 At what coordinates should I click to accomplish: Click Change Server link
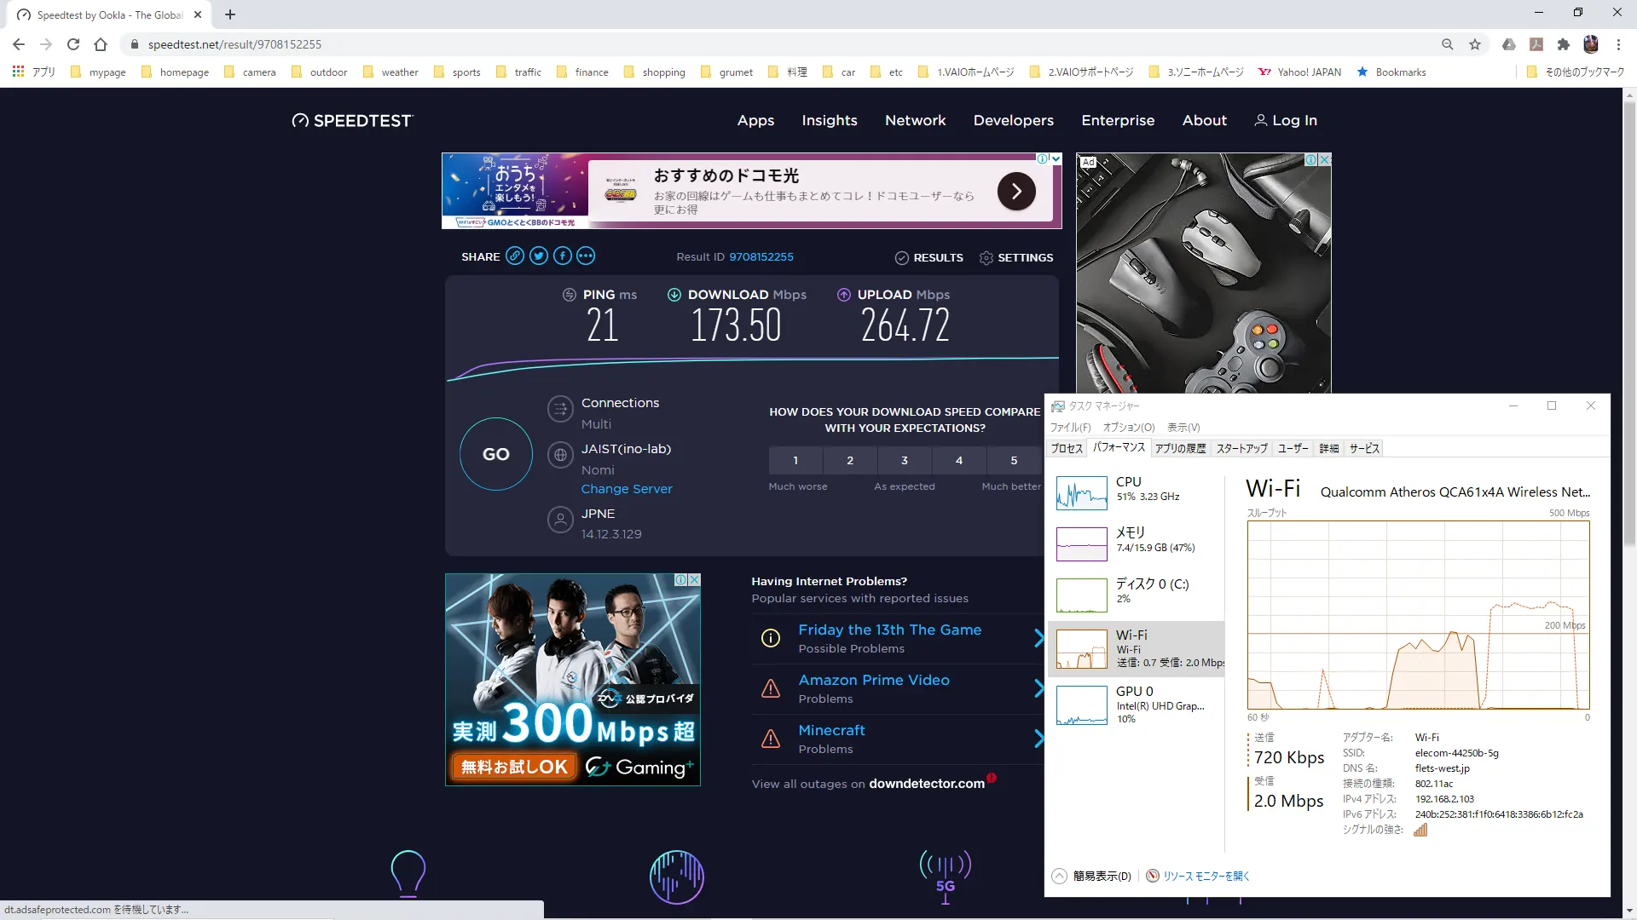pos(627,489)
